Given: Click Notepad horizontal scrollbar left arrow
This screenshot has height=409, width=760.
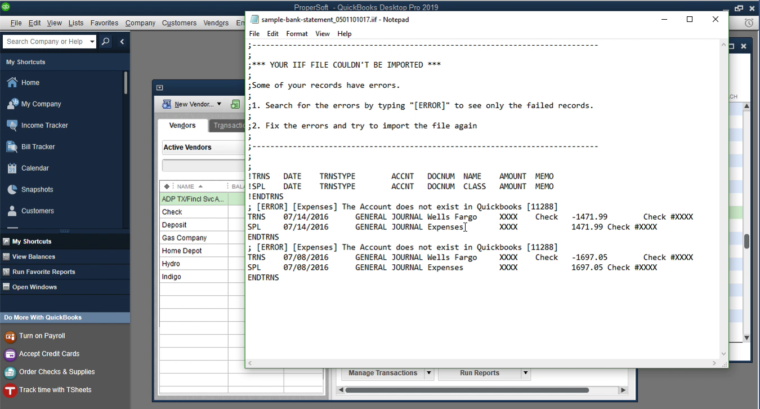Looking at the screenshot, I should (250, 363).
